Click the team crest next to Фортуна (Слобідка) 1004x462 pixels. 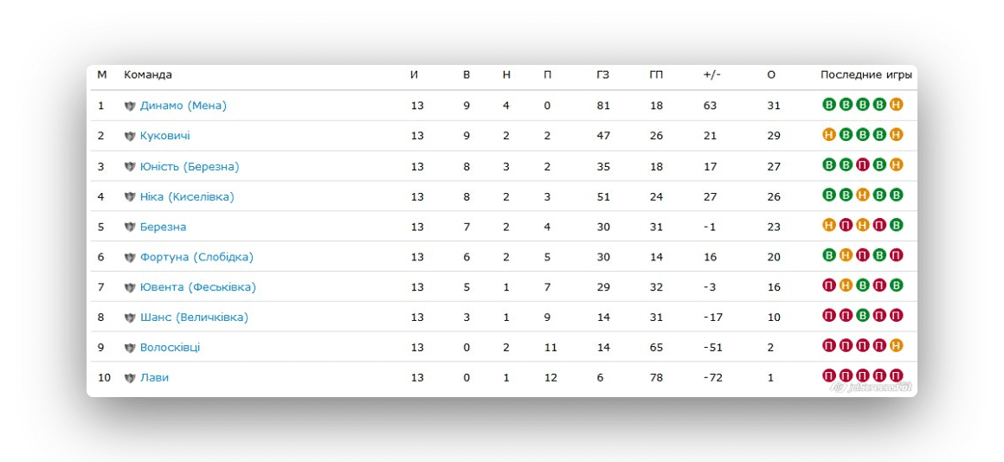point(130,257)
